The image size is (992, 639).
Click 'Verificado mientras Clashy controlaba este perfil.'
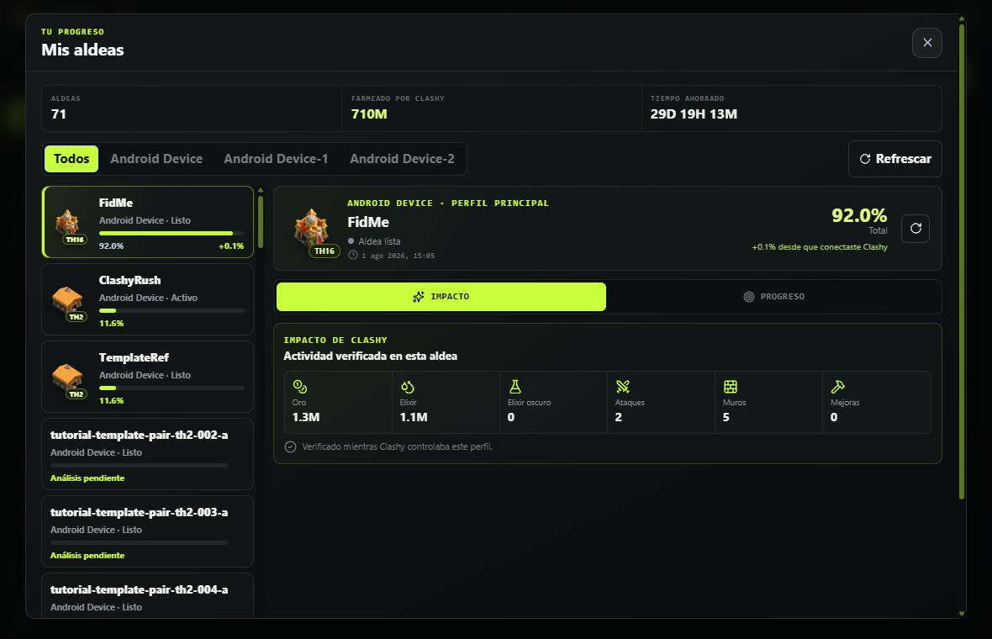397,446
